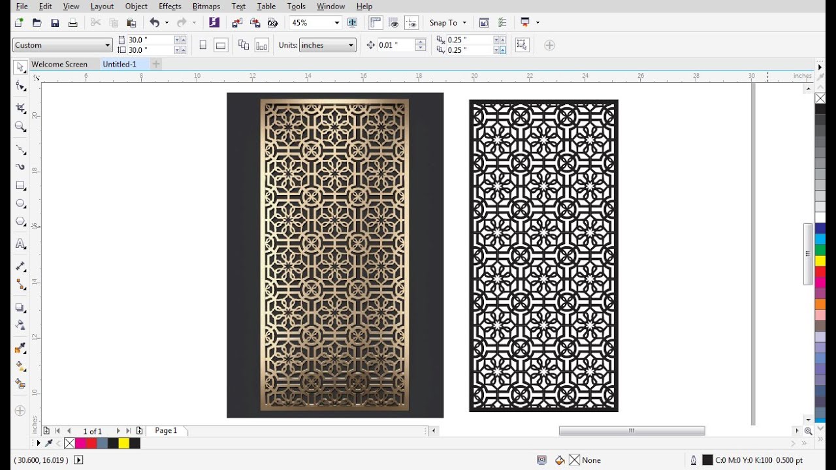The width and height of the screenshot is (836, 470).
Task: Set page to landscape orientation
Action: point(221,45)
